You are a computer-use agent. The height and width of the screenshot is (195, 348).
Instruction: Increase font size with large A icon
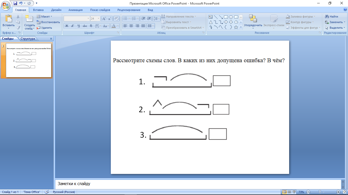(104, 19)
